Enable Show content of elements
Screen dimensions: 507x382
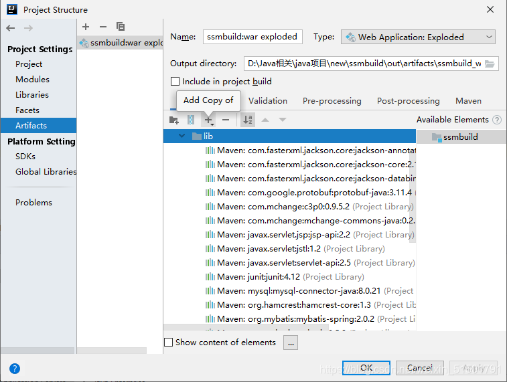[169, 343]
